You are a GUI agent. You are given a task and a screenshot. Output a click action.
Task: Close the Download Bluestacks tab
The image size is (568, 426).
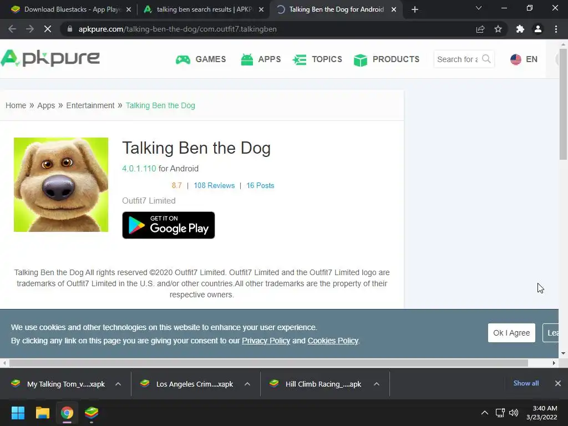pos(129,9)
